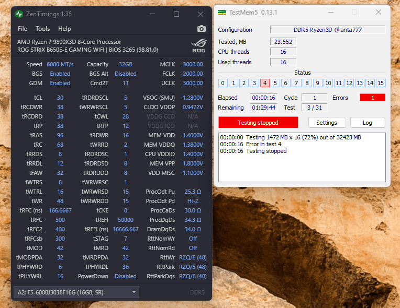The width and height of the screenshot is (400, 308).
Task: Click the MEM VDDQ value 1.3800V
Action: pos(193,145)
